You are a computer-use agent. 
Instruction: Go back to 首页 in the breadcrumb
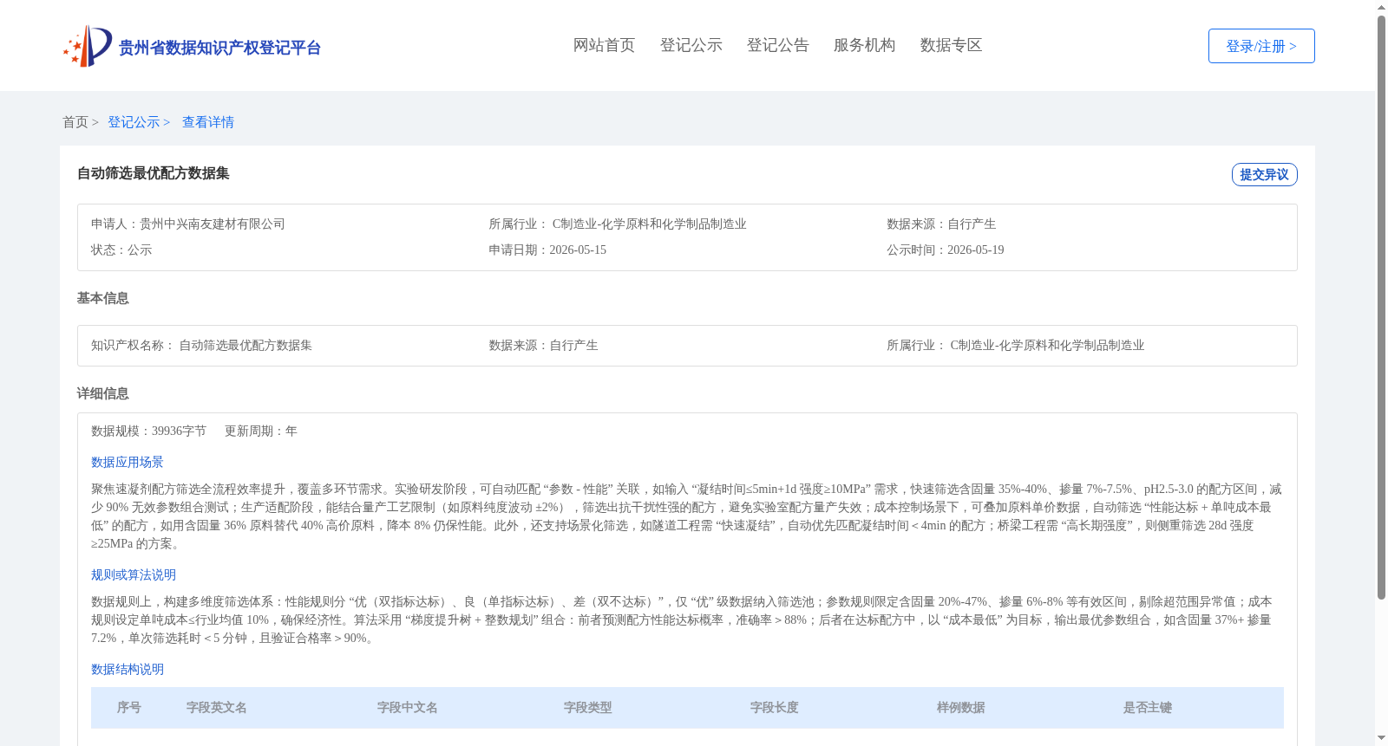coord(75,122)
